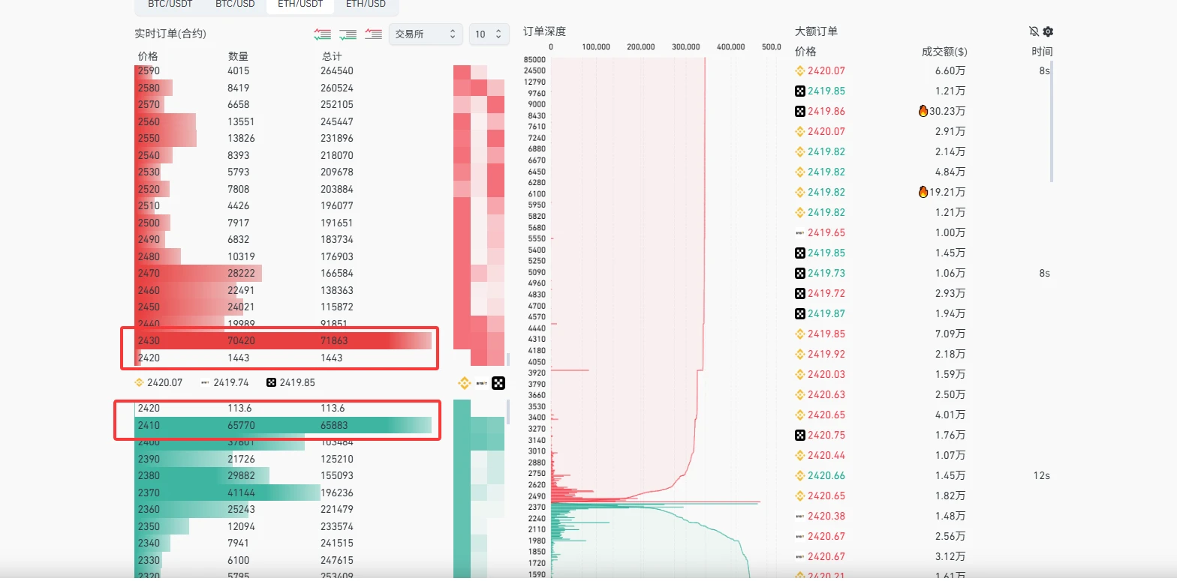This screenshot has height=581, width=1177.
Task: Toggle the muted bell notification icon
Action: coord(1034,31)
